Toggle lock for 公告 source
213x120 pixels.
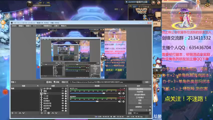66,111
